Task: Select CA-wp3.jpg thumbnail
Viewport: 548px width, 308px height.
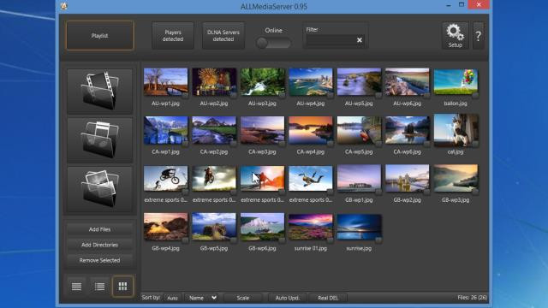Action: click(x=262, y=130)
